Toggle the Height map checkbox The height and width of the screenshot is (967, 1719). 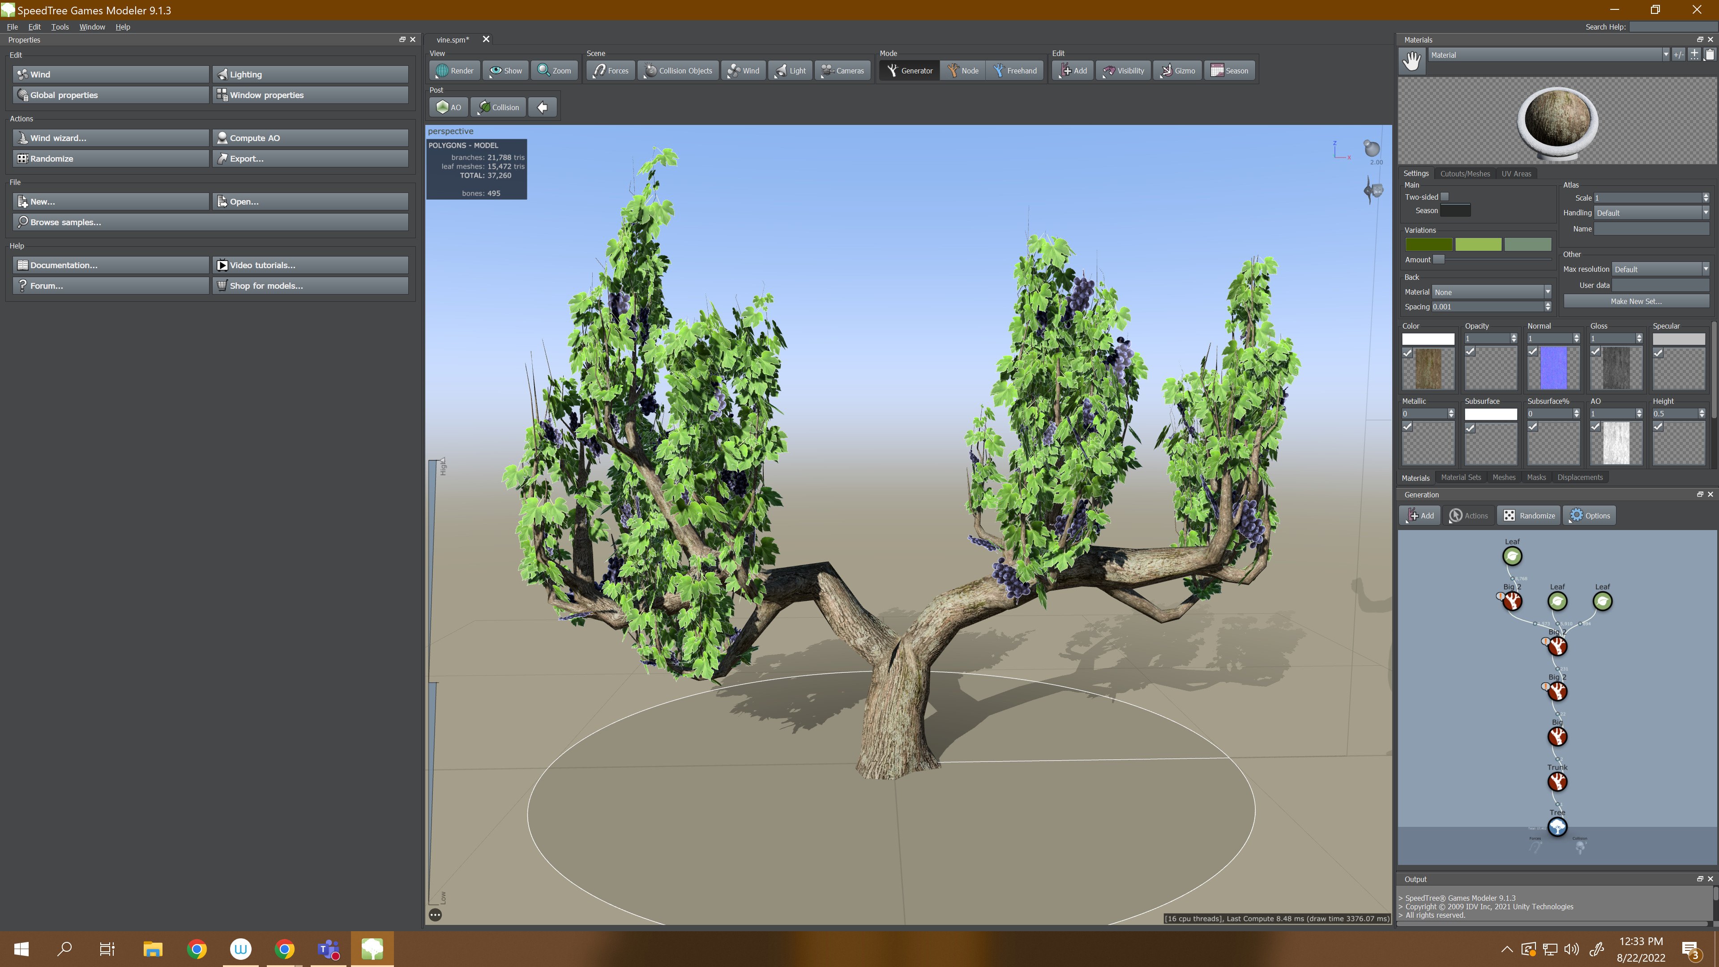point(1658,427)
